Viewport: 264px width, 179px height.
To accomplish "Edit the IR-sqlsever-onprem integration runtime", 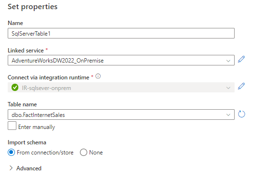I will [x=241, y=86].
